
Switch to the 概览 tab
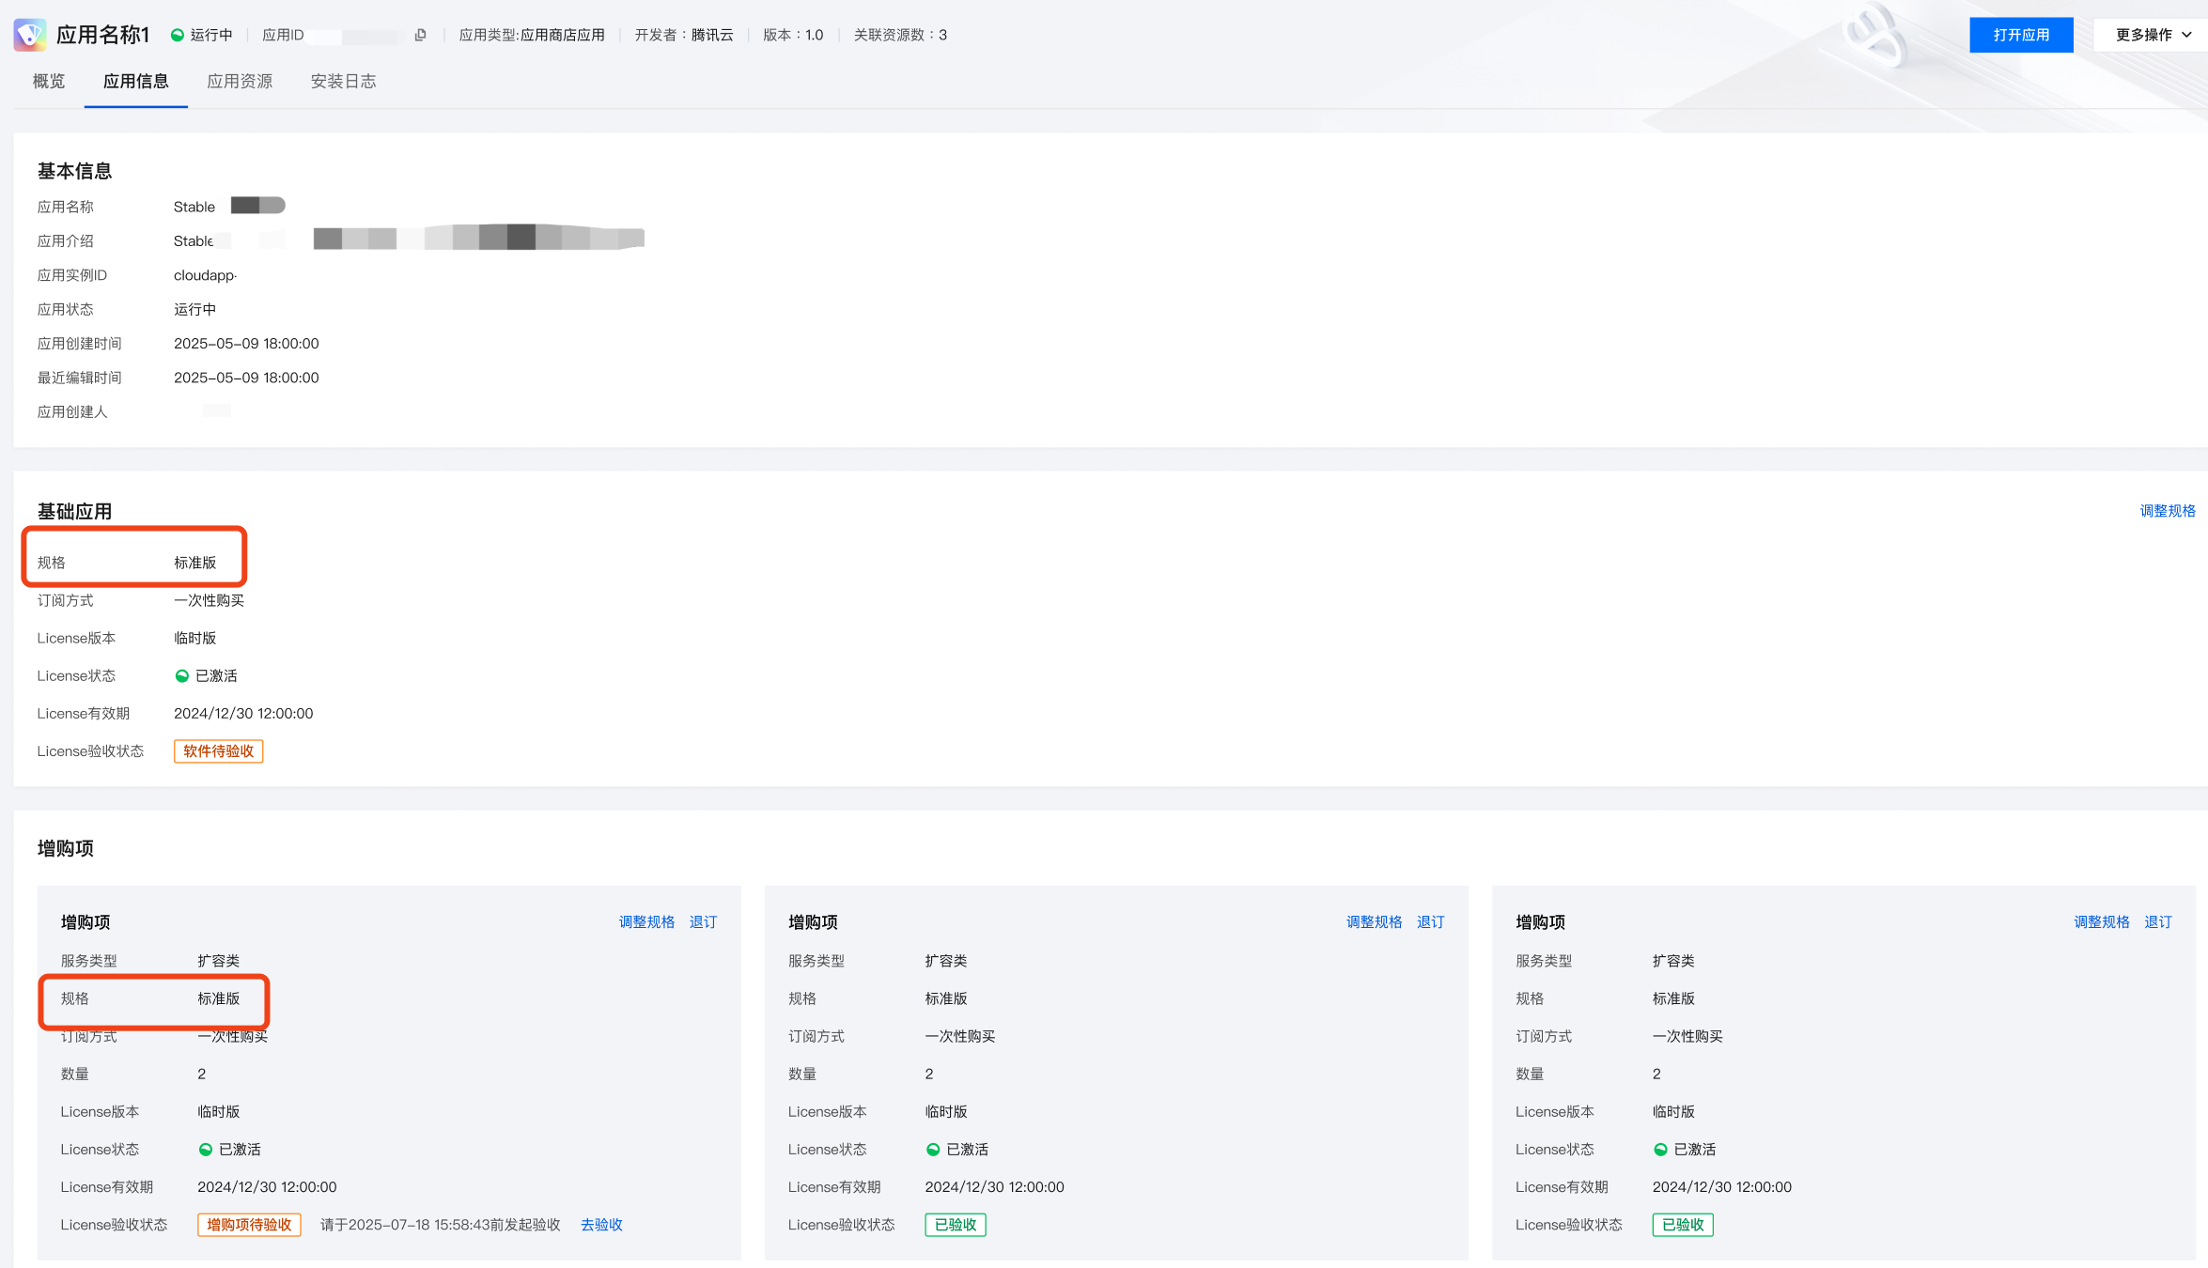point(49,82)
